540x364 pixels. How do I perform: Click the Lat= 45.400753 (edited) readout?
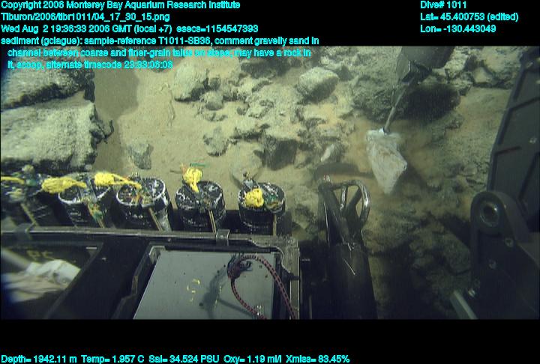point(469,16)
